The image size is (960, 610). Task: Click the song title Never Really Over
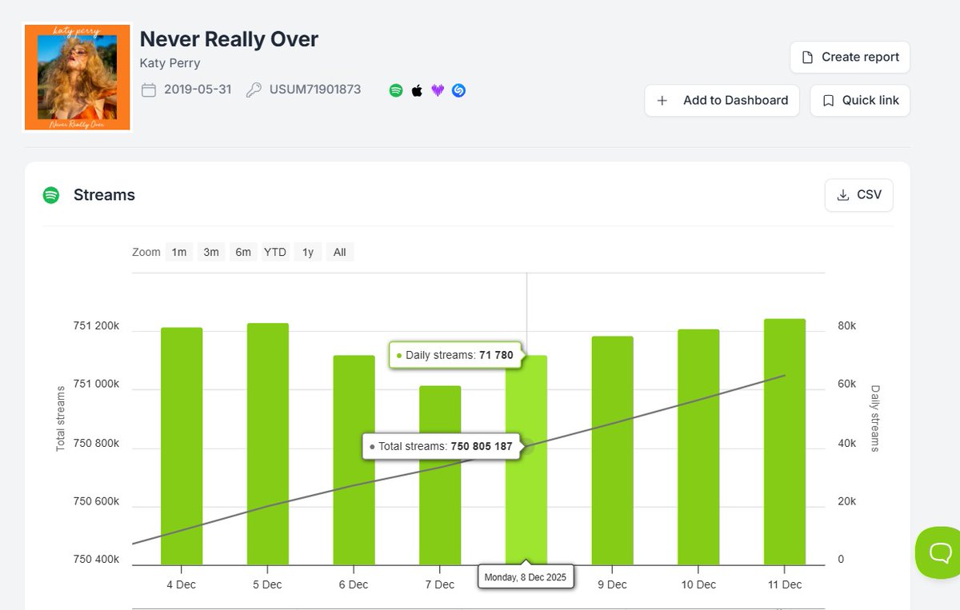(x=229, y=38)
